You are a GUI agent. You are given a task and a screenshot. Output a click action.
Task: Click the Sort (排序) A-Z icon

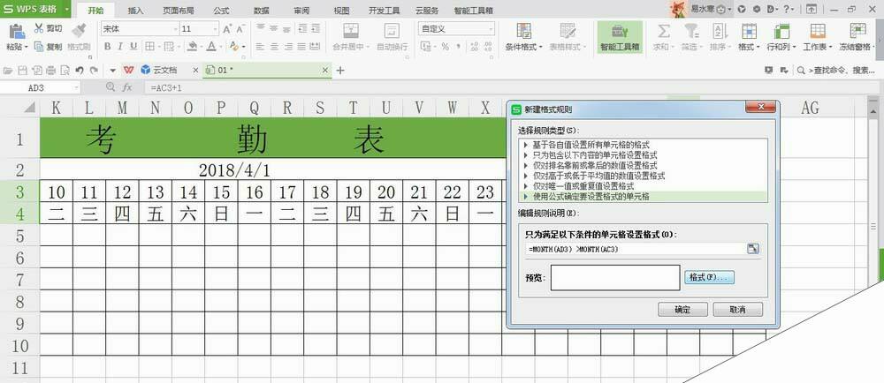point(720,30)
